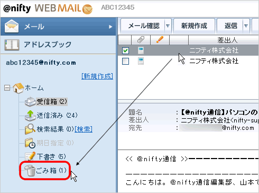Click the Address Book binder icon
Viewport: 259px width, 193px height.
click(x=12, y=45)
